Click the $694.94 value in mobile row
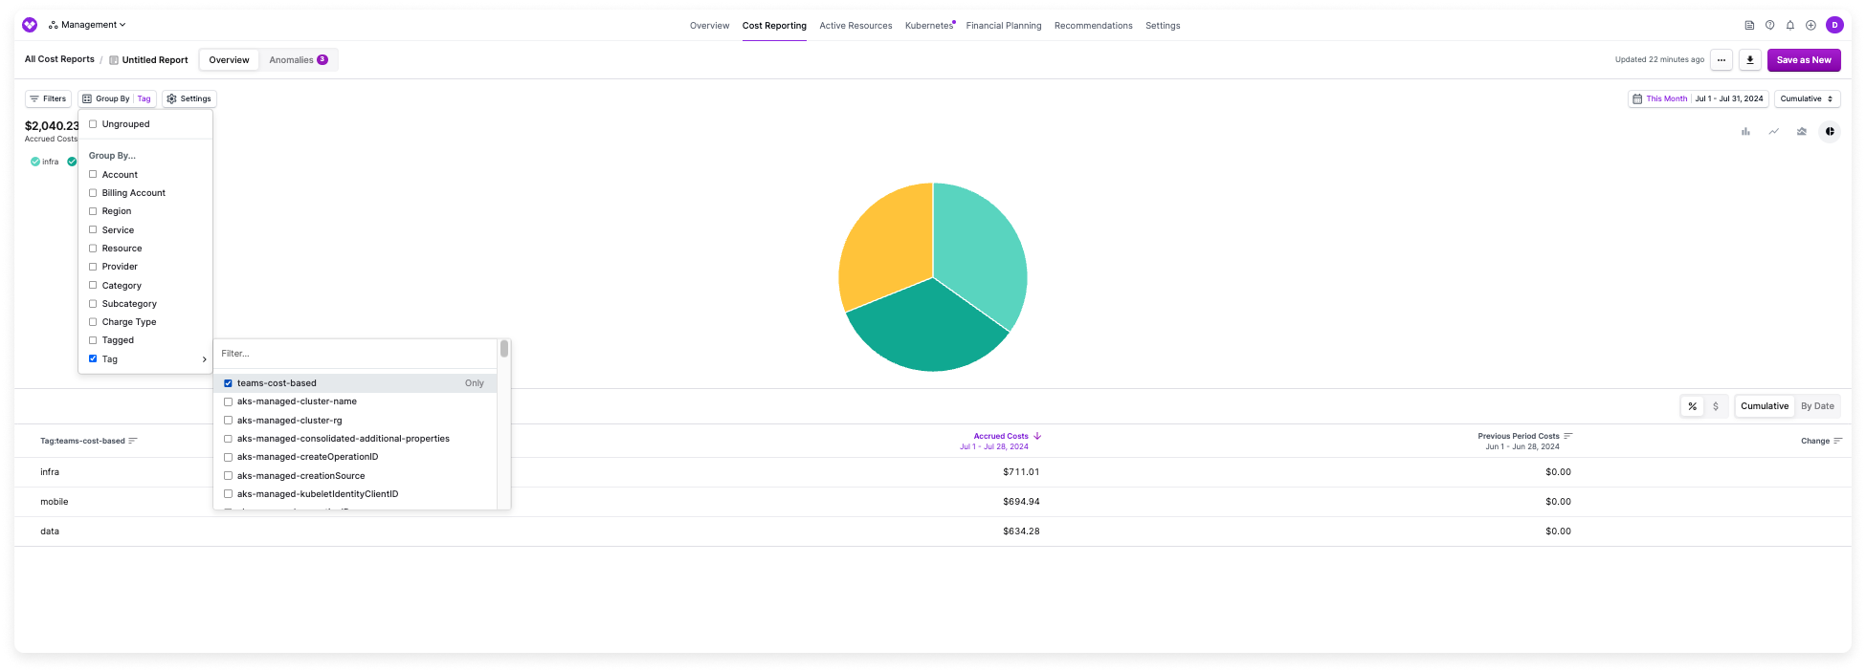Viewport: 1866px width, 672px height. coord(1021,502)
